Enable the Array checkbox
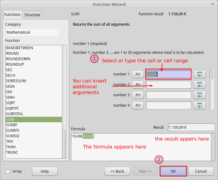The image size is (218, 180). [8, 171]
